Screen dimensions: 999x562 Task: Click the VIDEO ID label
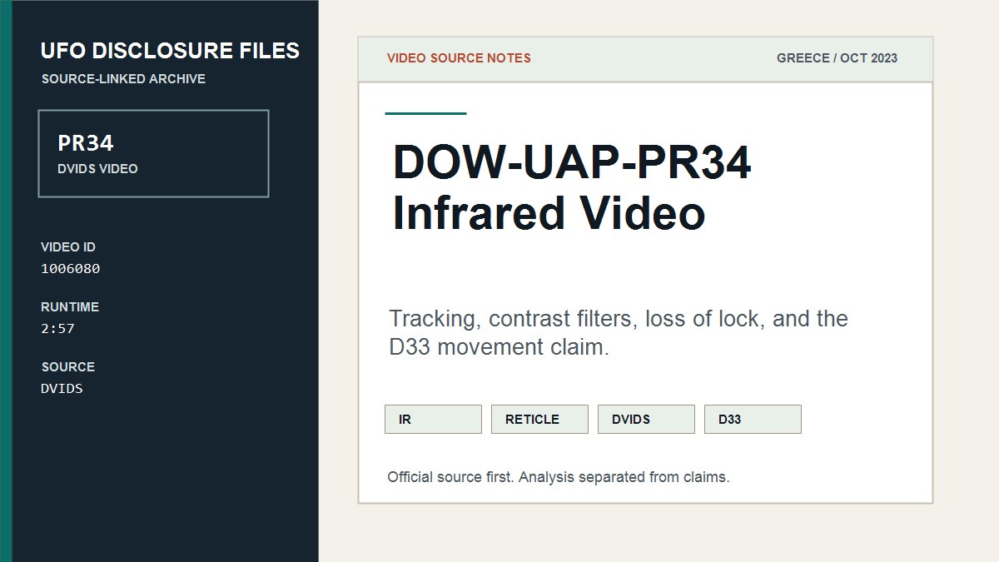(x=68, y=247)
